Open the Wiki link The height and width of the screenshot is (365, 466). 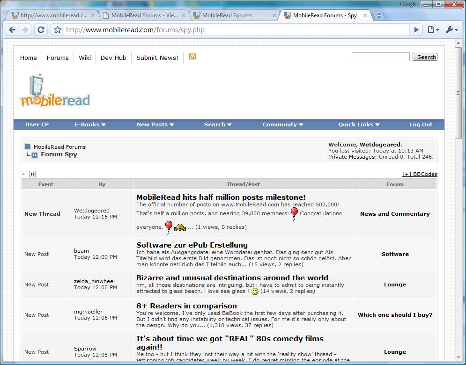85,58
